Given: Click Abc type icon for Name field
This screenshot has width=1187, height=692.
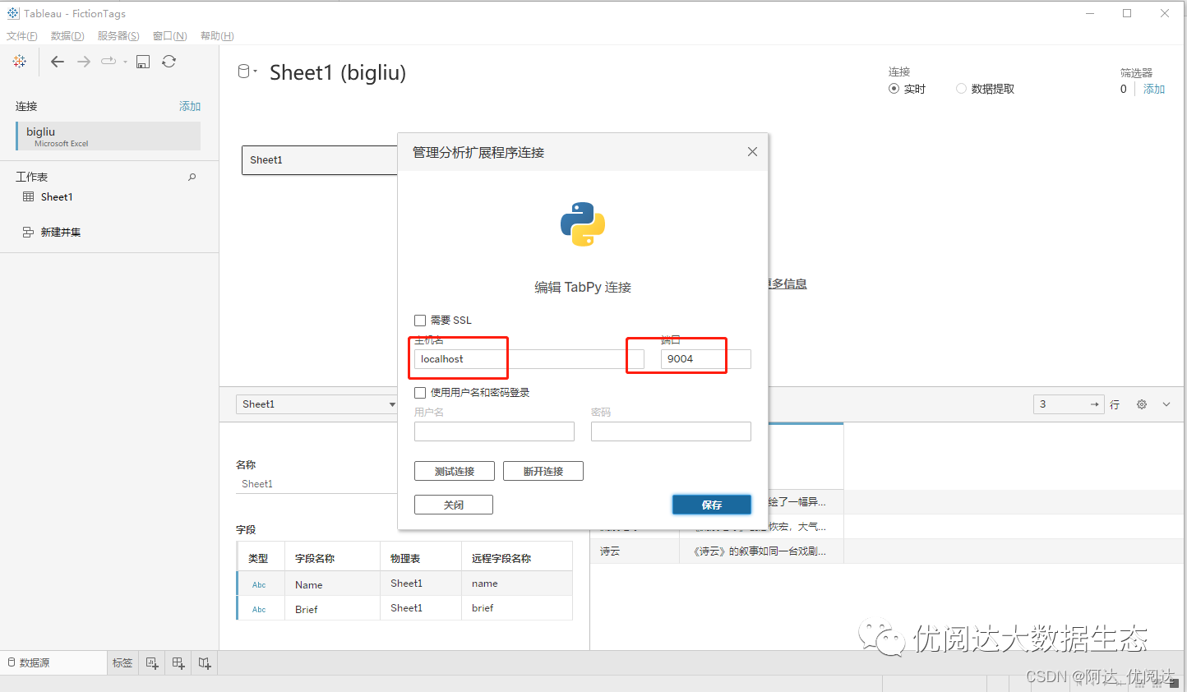Looking at the screenshot, I should (x=259, y=585).
